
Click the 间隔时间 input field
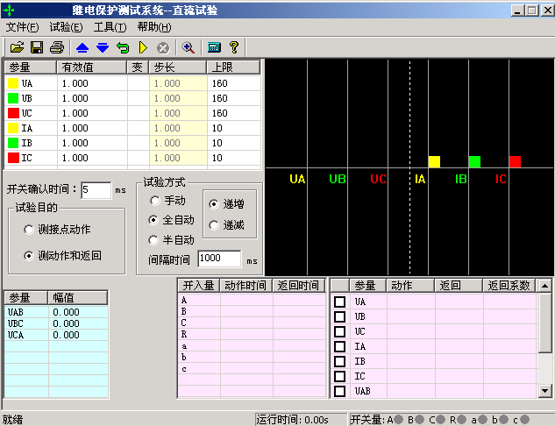[219, 259]
